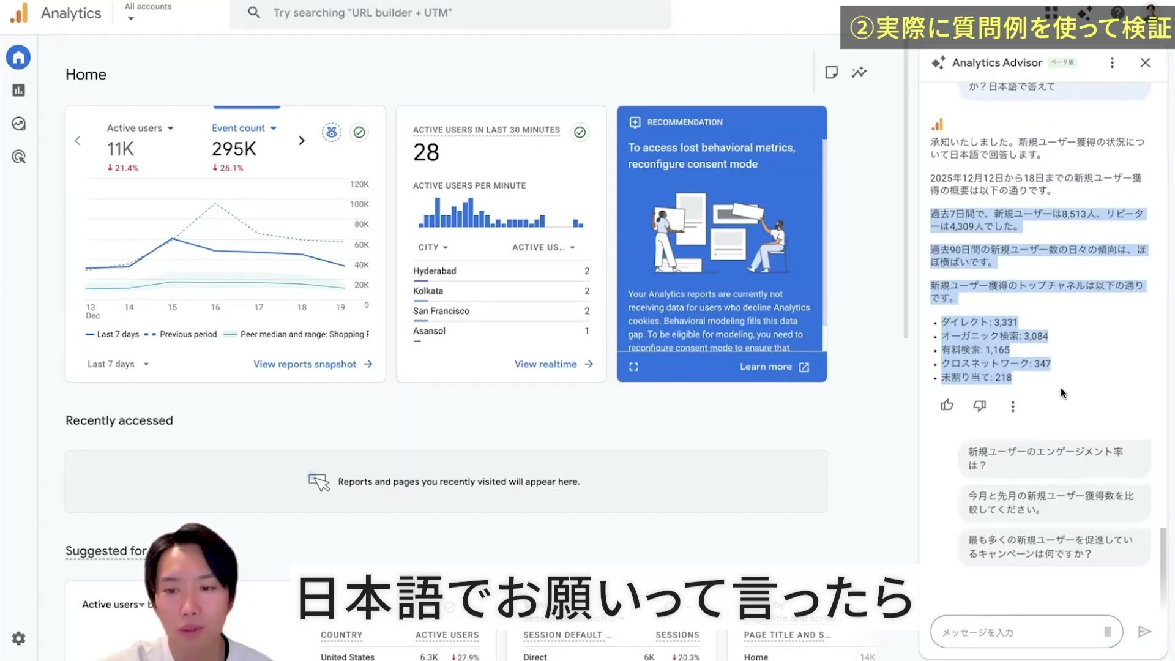Open the Active users metric dropdown
The image size is (1175, 661).
140,128
